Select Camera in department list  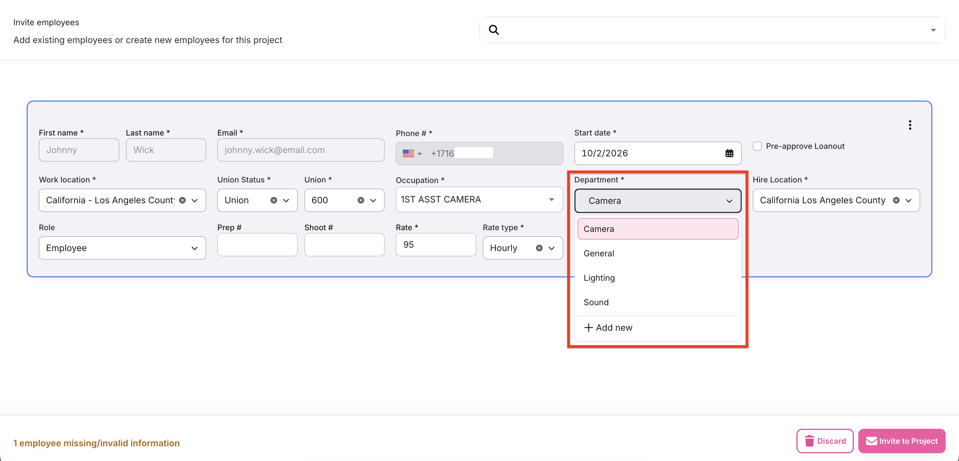tap(657, 229)
